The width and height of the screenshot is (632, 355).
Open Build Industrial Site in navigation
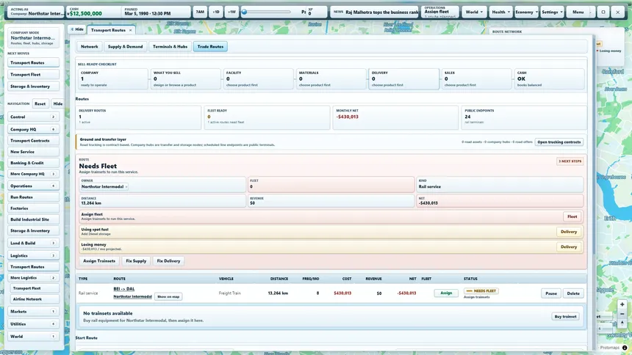click(x=33, y=219)
